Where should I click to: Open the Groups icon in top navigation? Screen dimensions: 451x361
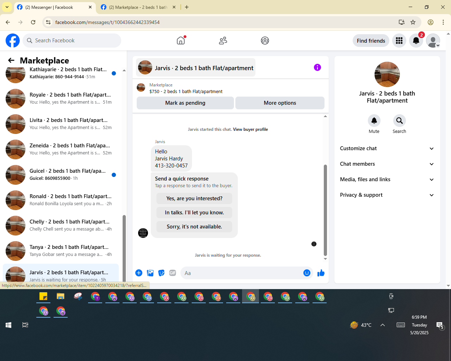point(265,41)
